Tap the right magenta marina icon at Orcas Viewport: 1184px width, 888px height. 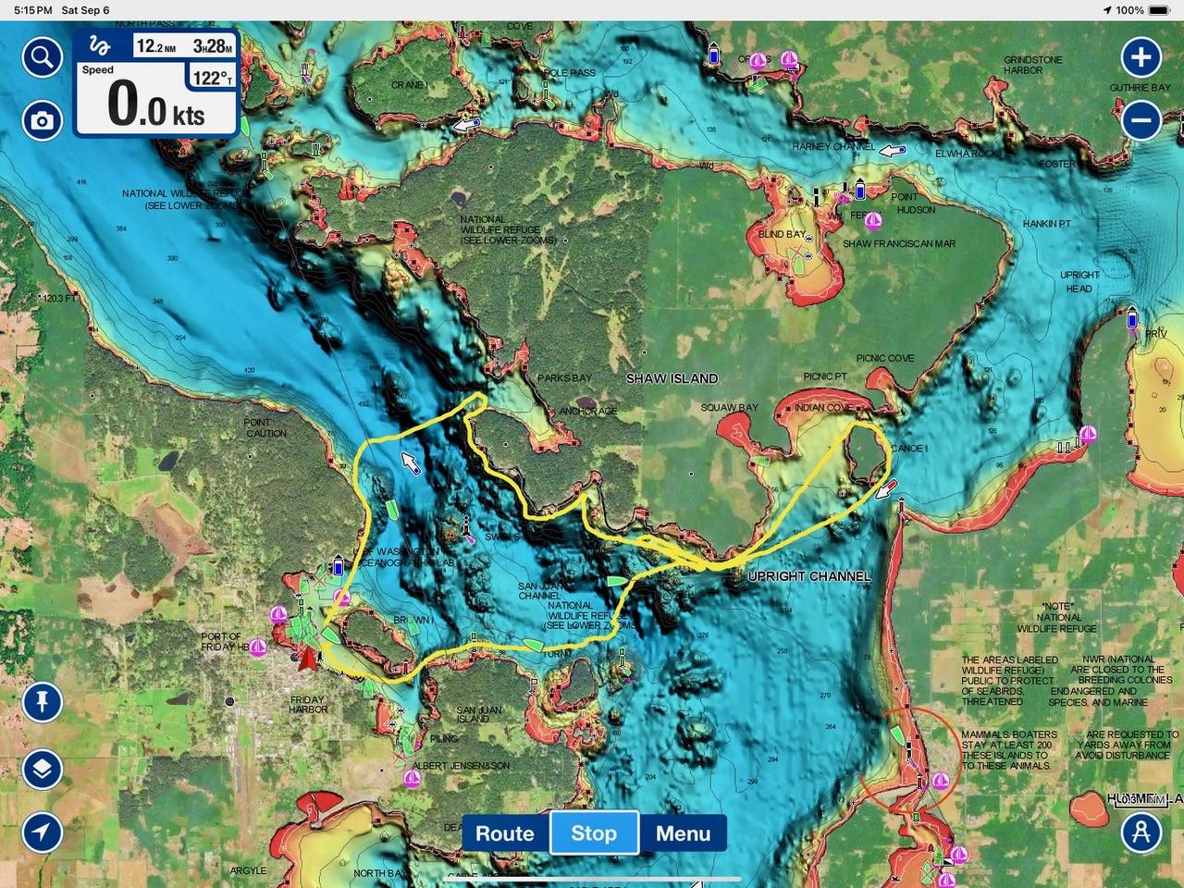(789, 60)
